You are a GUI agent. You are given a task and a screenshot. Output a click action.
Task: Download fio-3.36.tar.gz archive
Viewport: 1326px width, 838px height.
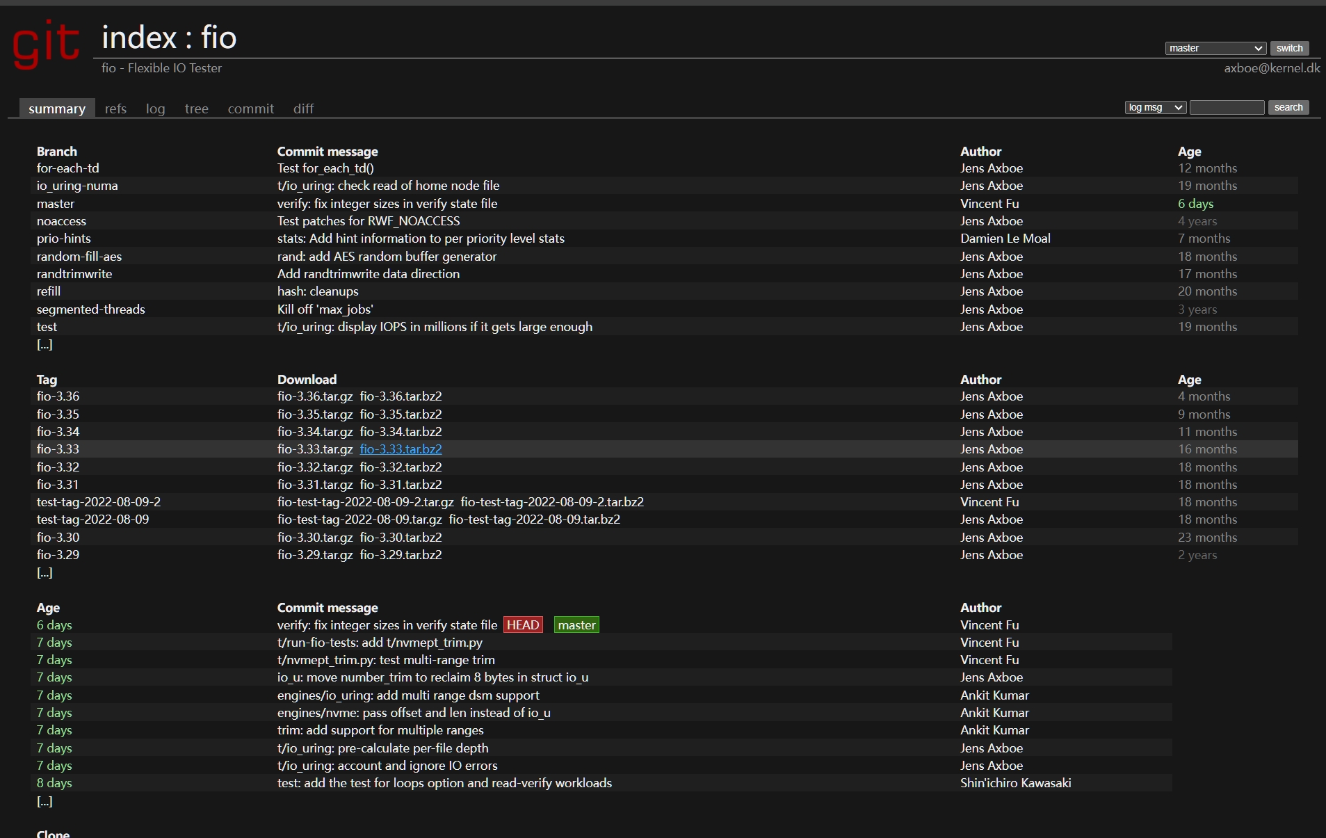pyautogui.click(x=315, y=396)
